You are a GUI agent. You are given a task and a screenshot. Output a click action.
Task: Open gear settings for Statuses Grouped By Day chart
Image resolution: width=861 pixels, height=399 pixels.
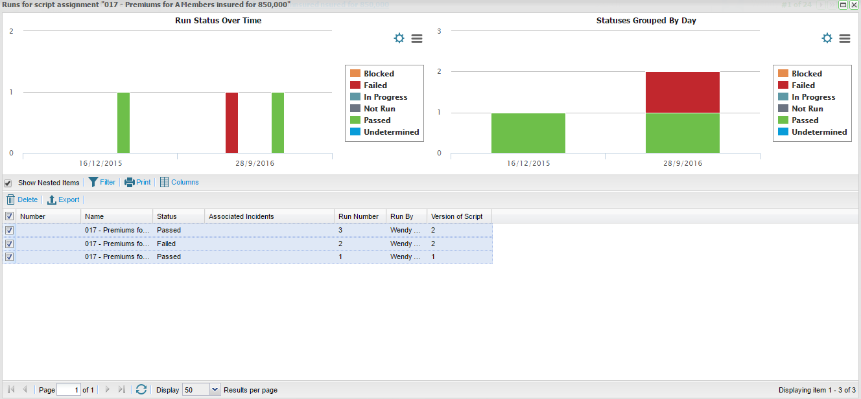(x=827, y=38)
